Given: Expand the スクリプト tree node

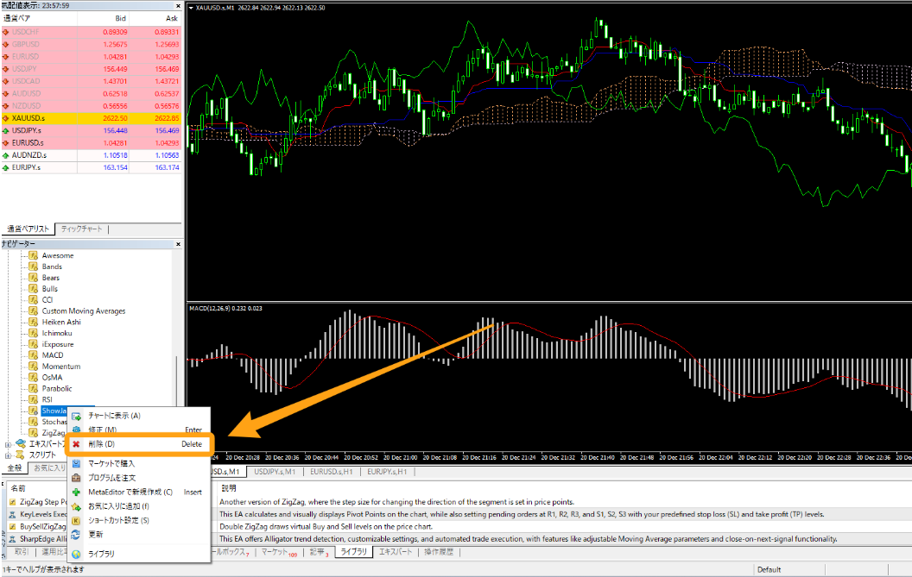Looking at the screenshot, I should click(8, 455).
